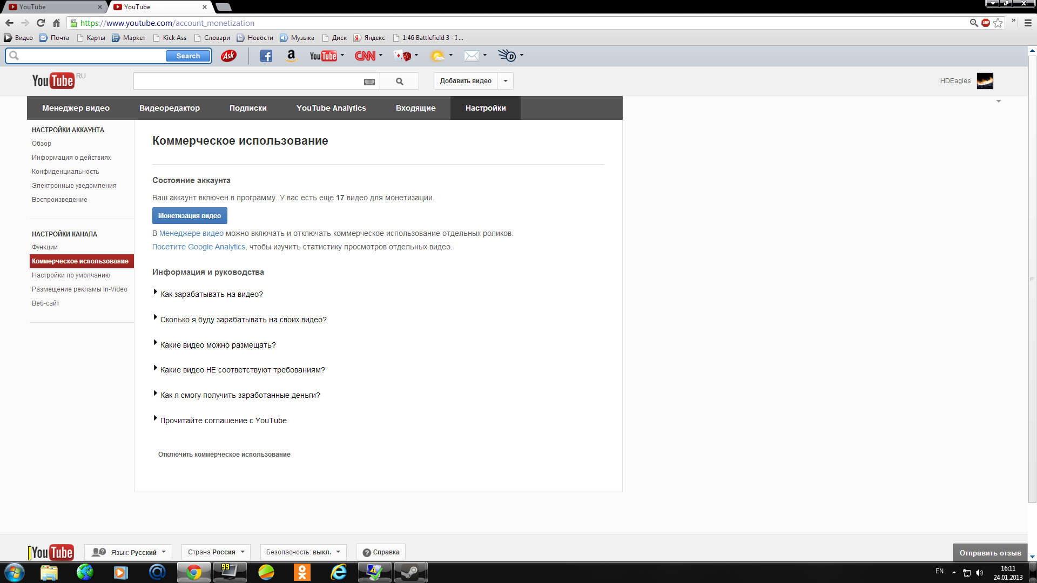Screen dimensions: 1037x583
Task: Switch to the YouTube Analytics tab
Action: coord(331,109)
